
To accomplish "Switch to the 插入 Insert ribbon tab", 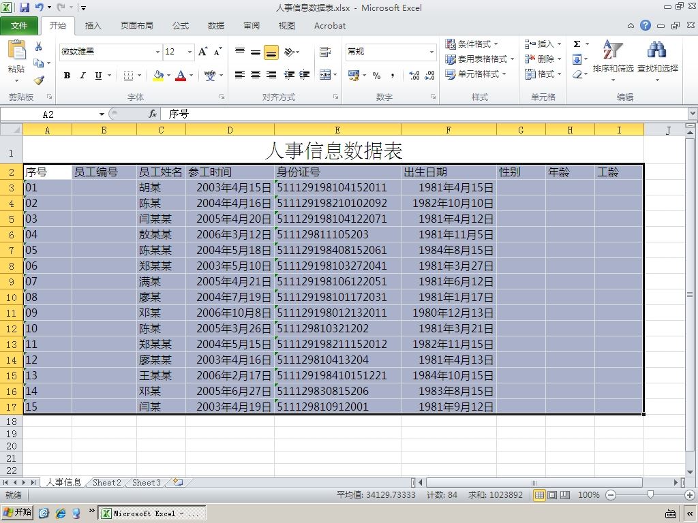I will click(93, 26).
